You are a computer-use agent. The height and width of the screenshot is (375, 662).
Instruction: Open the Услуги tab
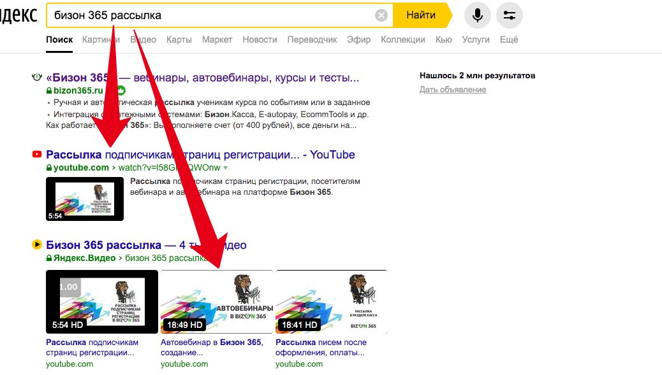475,39
